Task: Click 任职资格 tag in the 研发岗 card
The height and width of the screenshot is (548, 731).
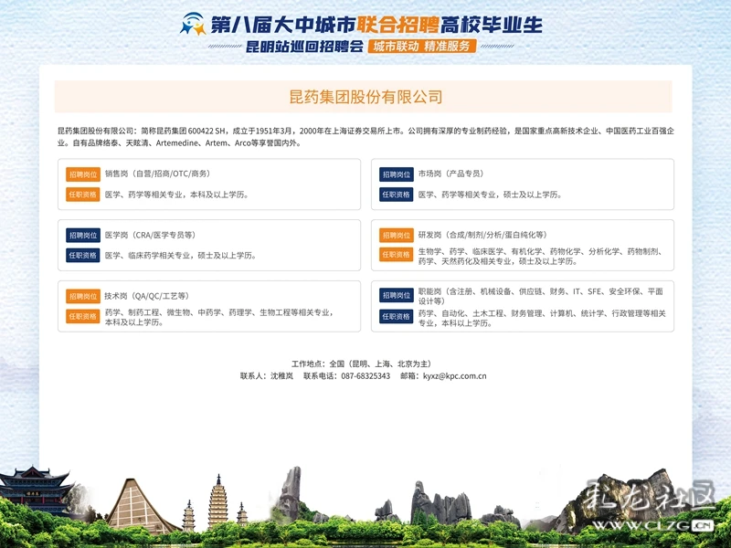Action: click(x=397, y=255)
